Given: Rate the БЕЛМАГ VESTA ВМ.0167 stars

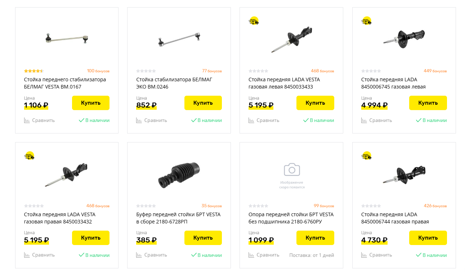Looking at the screenshot, I should (34, 71).
